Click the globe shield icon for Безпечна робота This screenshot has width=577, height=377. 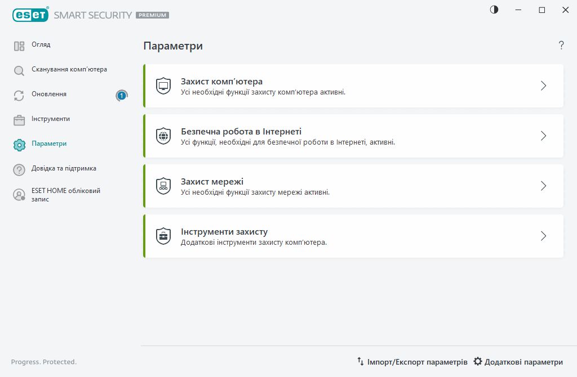tap(163, 136)
